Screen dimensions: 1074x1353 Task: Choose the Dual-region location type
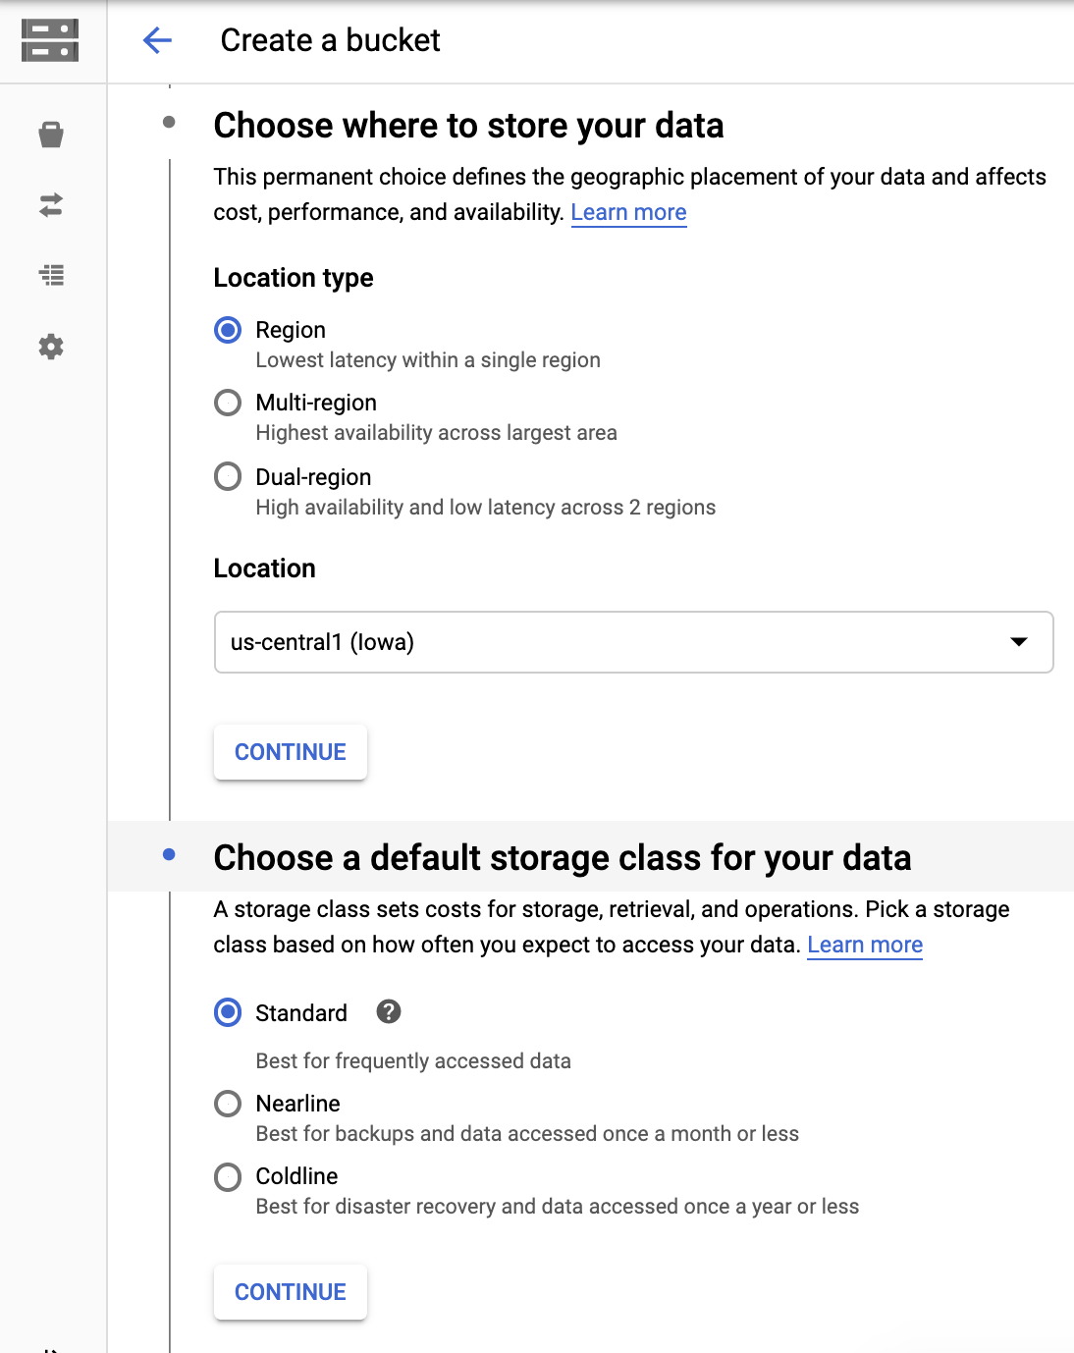point(228,477)
